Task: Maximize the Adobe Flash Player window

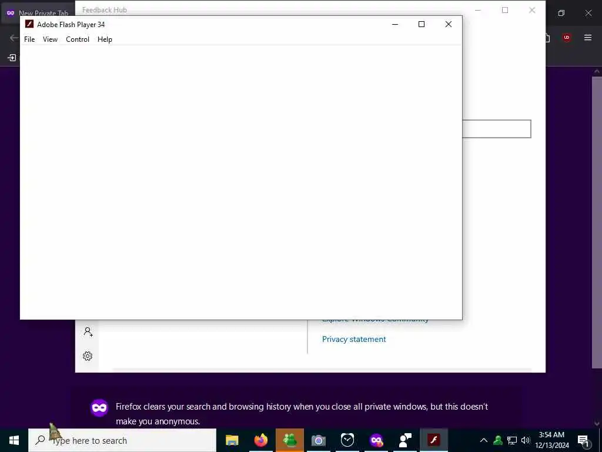Action: (x=421, y=24)
